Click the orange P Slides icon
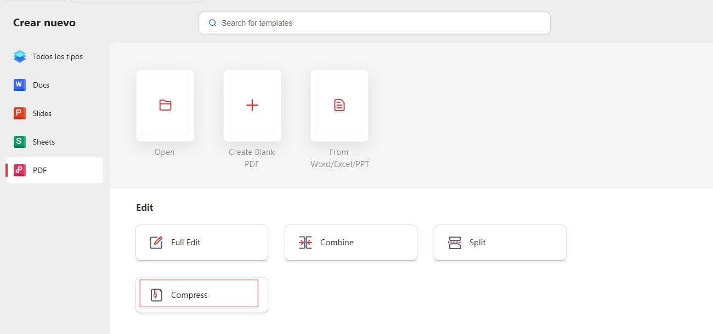 pyautogui.click(x=20, y=113)
